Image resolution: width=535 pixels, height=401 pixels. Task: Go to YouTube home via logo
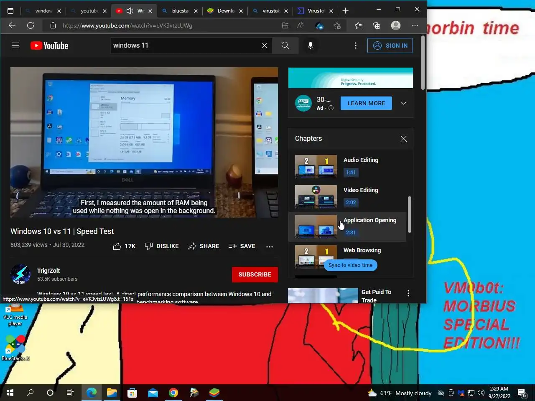(x=49, y=46)
